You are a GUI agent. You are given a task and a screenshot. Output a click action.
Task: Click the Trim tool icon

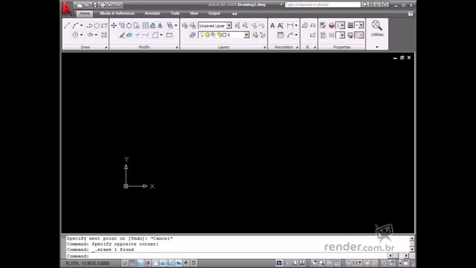click(138, 35)
